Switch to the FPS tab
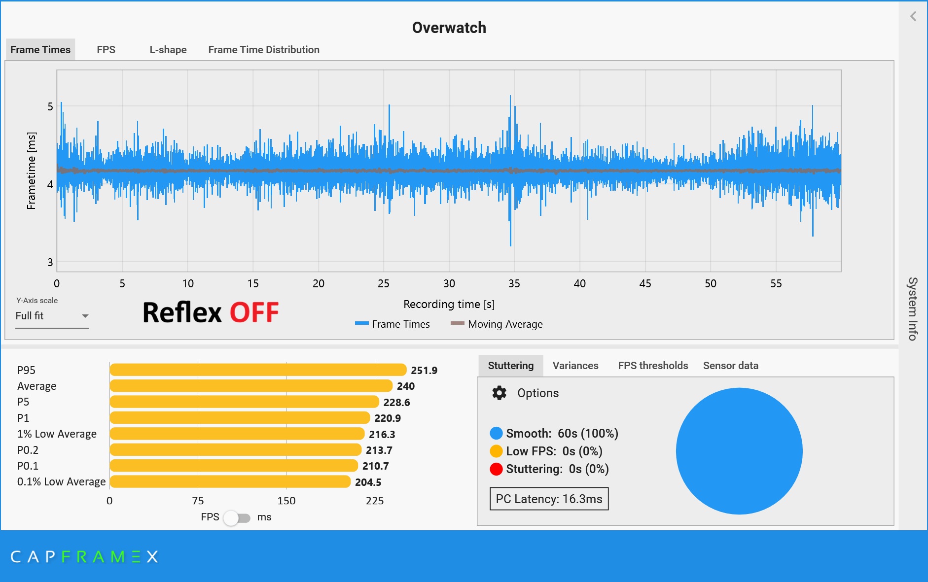The width and height of the screenshot is (928, 582). tap(106, 50)
